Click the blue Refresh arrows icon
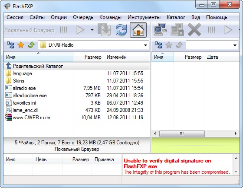This screenshot has width=243, height=188. click(x=121, y=30)
